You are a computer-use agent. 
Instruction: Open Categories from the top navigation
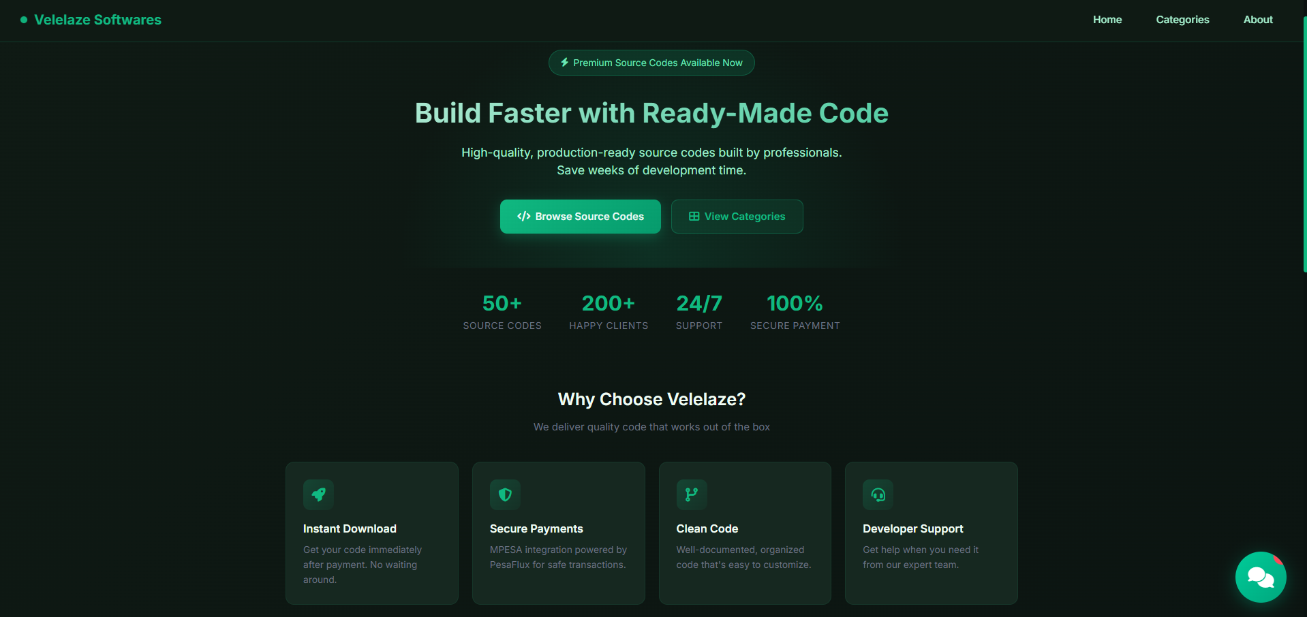tap(1182, 20)
